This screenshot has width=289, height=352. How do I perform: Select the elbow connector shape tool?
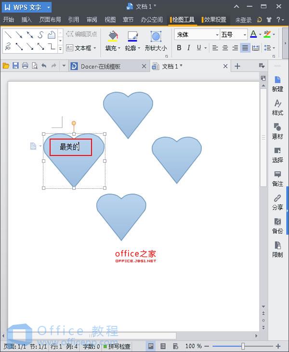(52, 46)
